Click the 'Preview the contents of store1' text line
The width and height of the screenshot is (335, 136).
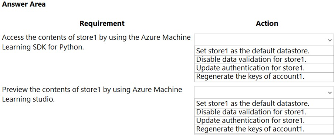(92, 90)
